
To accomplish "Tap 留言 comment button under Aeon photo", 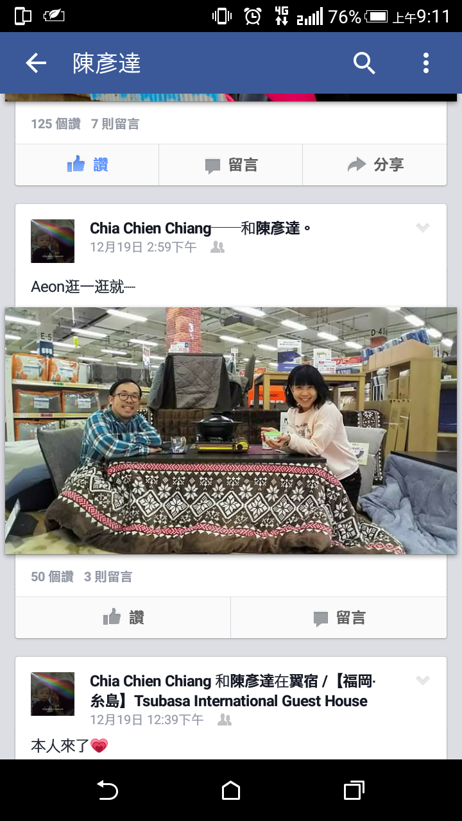I will pos(339,618).
